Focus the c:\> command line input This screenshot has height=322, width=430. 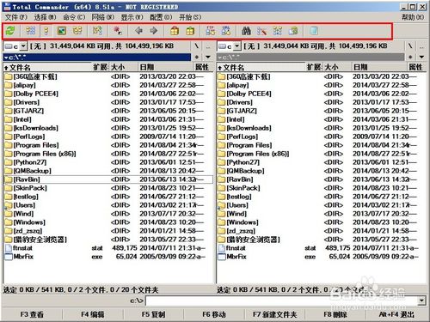coord(282,301)
